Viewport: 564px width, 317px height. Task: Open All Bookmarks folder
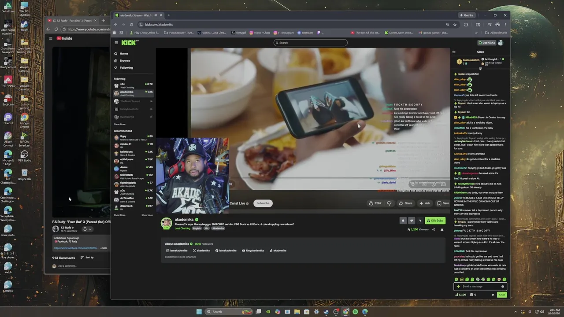[496, 33]
